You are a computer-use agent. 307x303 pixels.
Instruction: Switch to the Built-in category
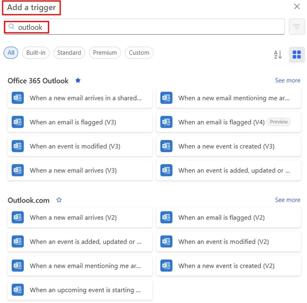[36, 53]
